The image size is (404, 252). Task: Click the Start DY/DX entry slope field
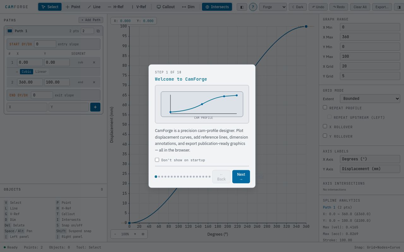(45, 44)
